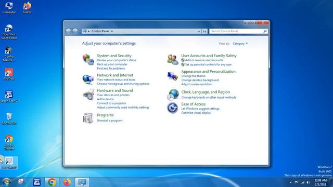Click Change the theme link

(193, 76)
